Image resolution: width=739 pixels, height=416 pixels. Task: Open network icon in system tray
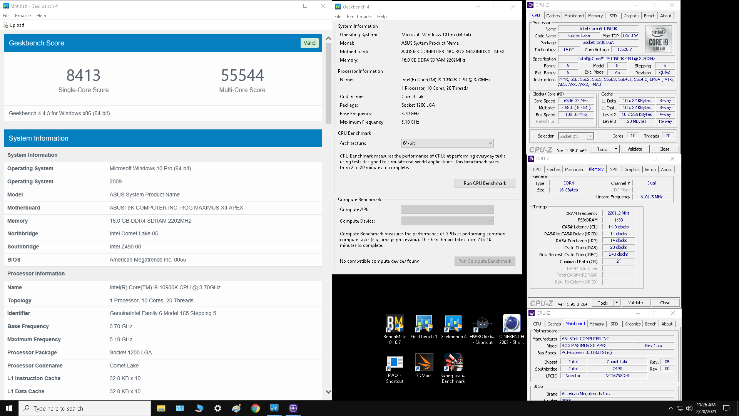(680, 408)
